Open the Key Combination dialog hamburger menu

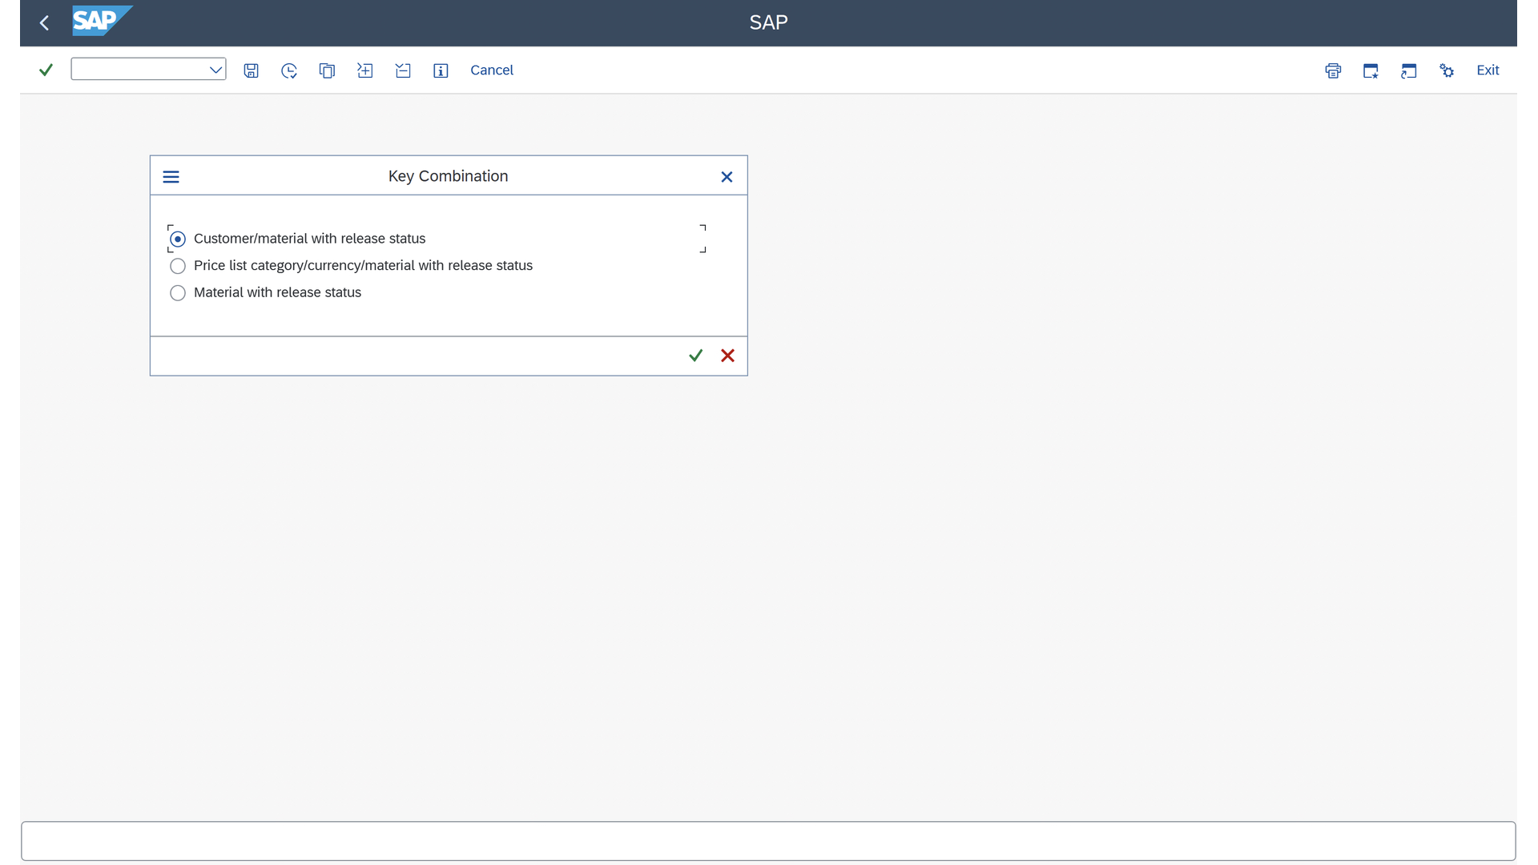click(171, 177)
